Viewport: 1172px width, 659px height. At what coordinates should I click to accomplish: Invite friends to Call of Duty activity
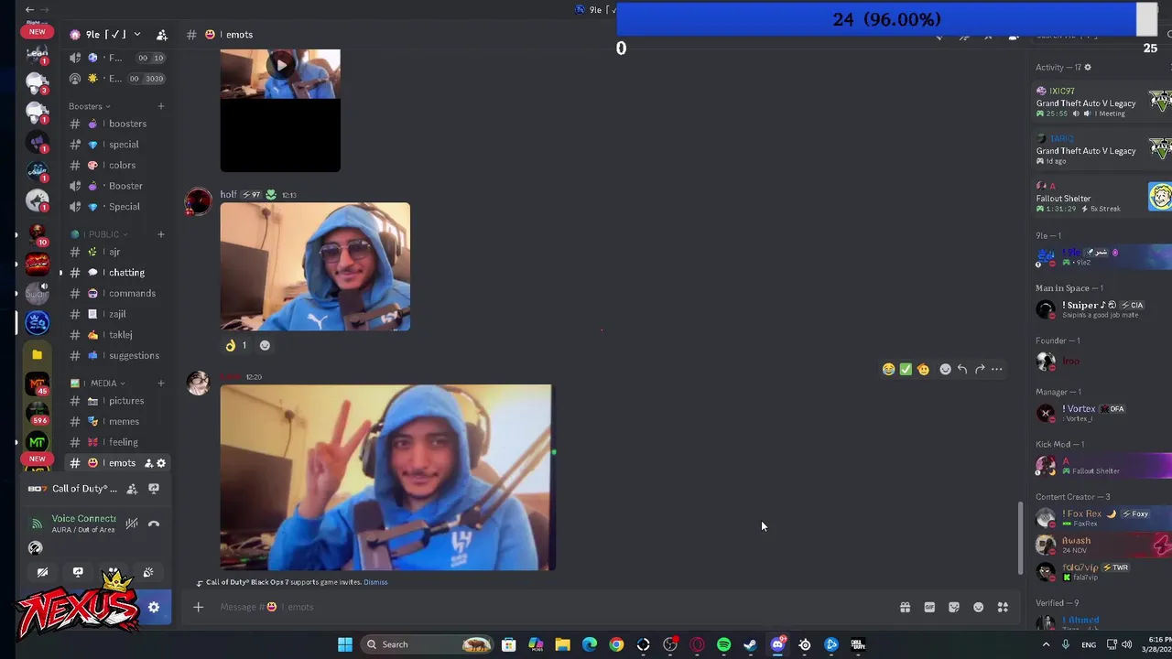pos(132,489)
